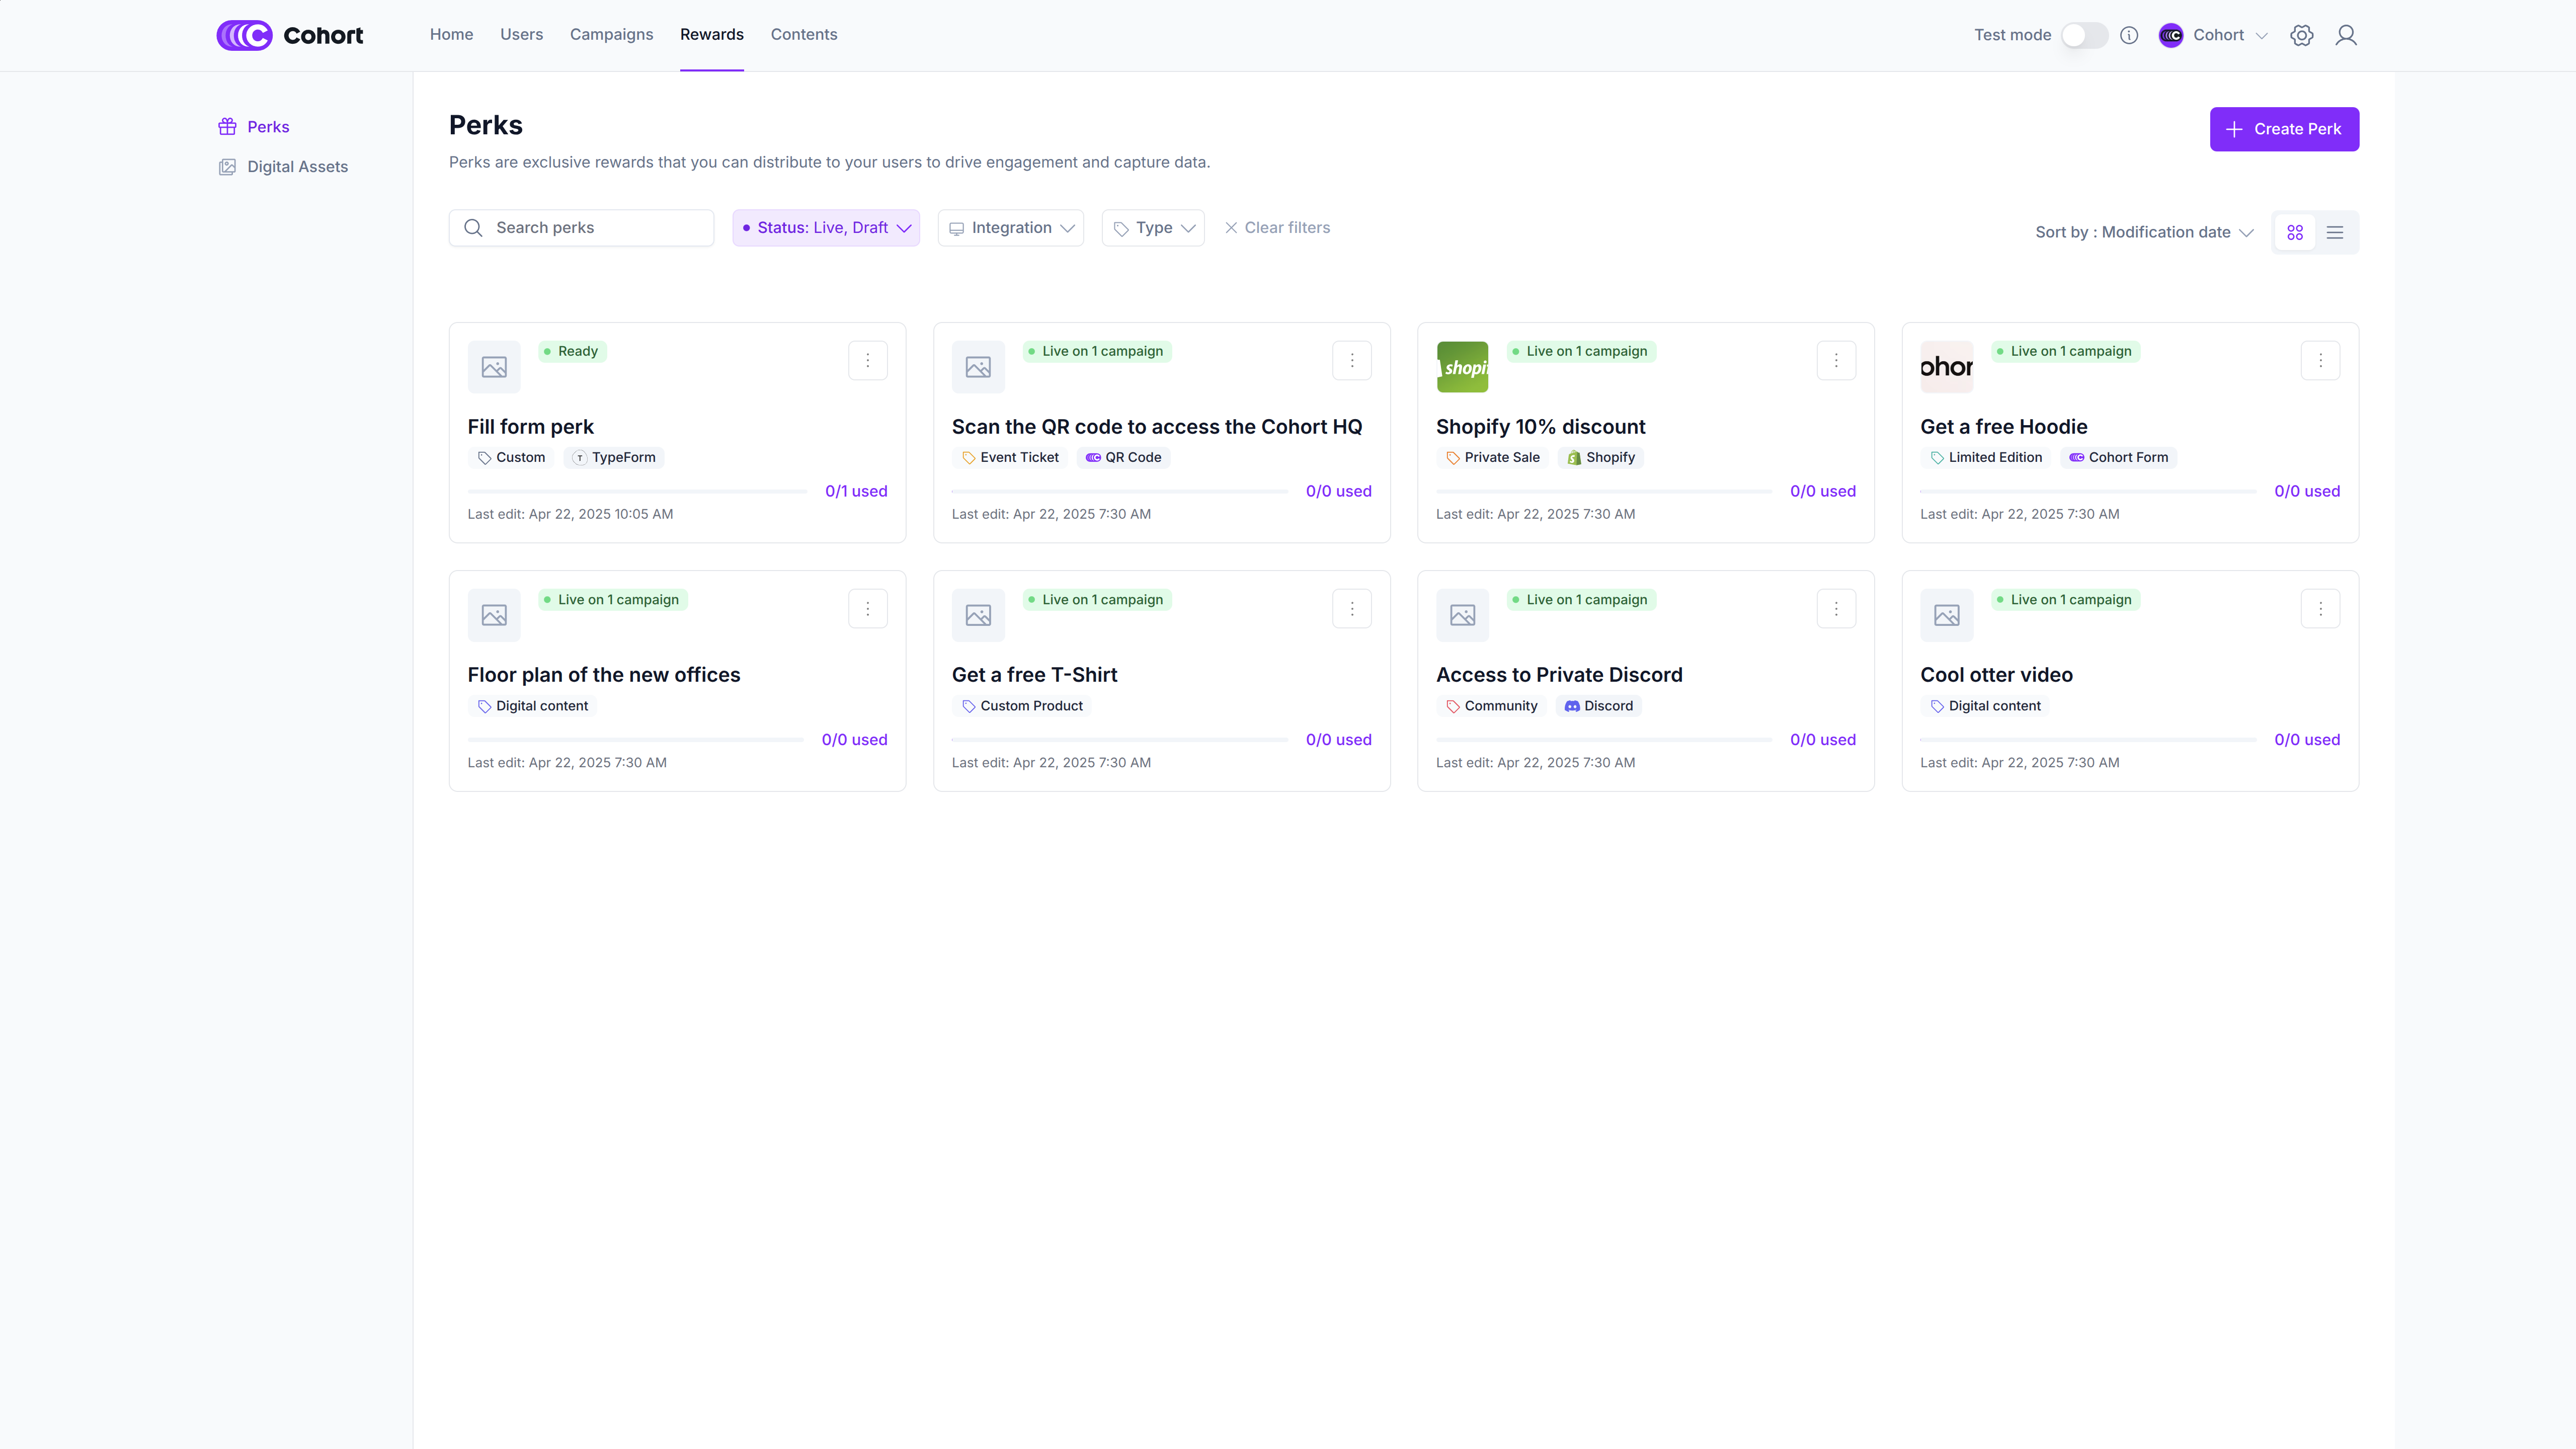The image size is (2576, 1449).
Task: Open three-dot menu on Fill form perk
Action: coord(867,360)
